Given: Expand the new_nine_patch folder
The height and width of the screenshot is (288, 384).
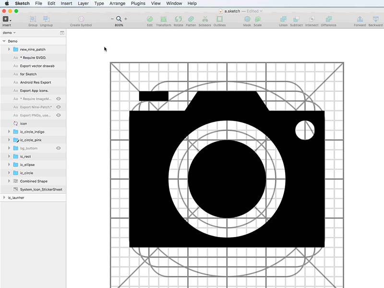Looking at the screenshot, I should point(9,49).
